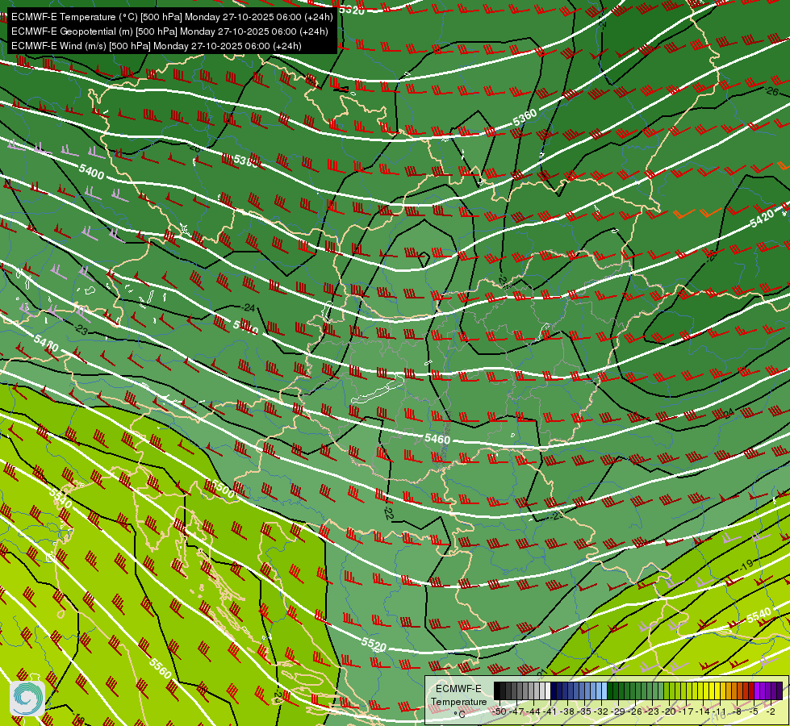Click the 5460 geopotential contour label
The height and width of the screenshot is (726, 790).
point(437,439)
